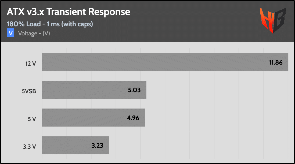Image resolution: width=295 pixels, height=164 pixels.
Task: Click empty plot area right of 5 V bar
Action: [x=215, y=117]
